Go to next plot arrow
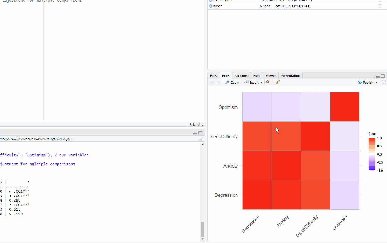 pyautogui.click(x=219, y=82)
